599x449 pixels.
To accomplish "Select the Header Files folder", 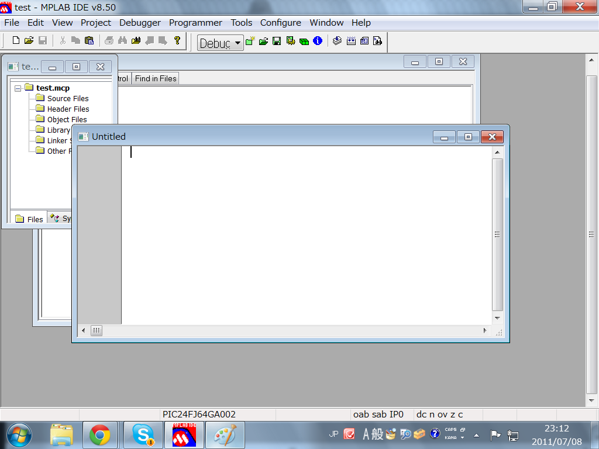I will click(x=68, y=109).
